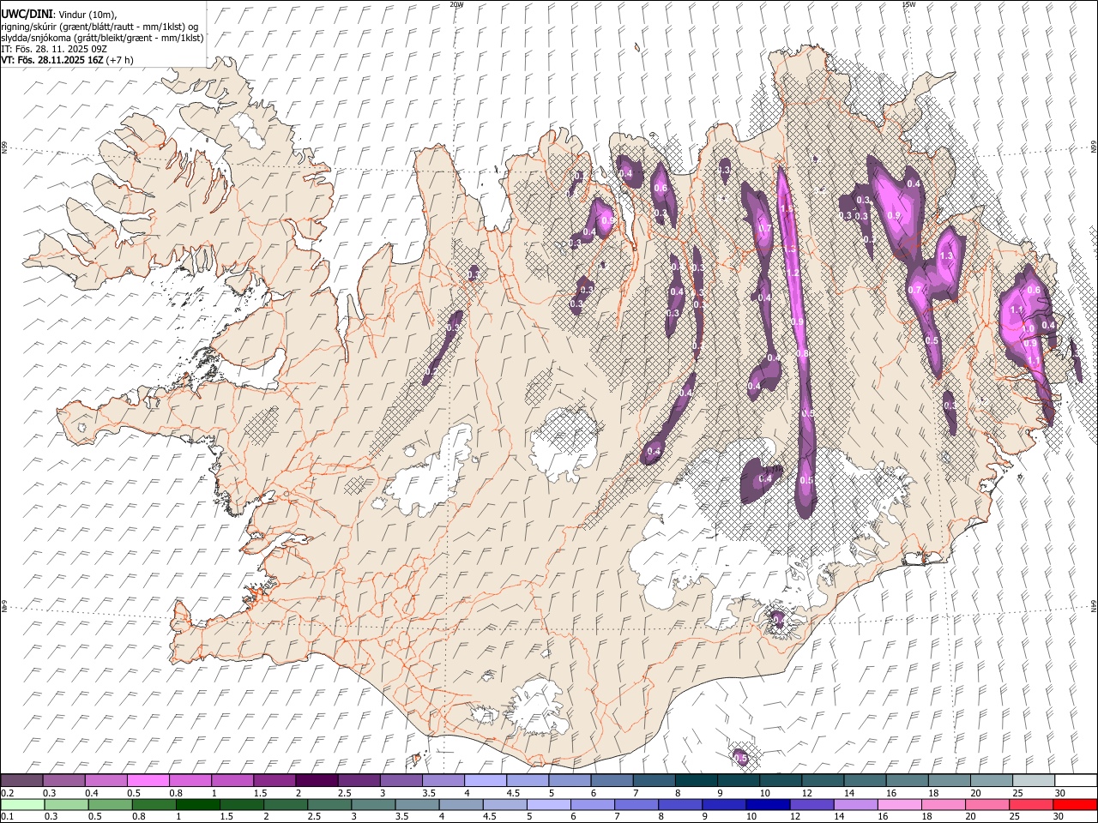Select the pale mint first swatch in bottom legend row
This screenshot has width=1098, height=823.
(x=22, y=804)
